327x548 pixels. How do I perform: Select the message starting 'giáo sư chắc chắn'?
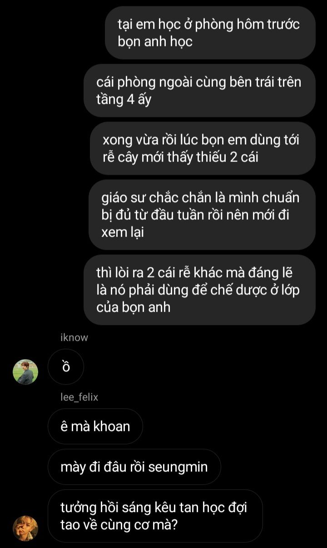point(202,215)
